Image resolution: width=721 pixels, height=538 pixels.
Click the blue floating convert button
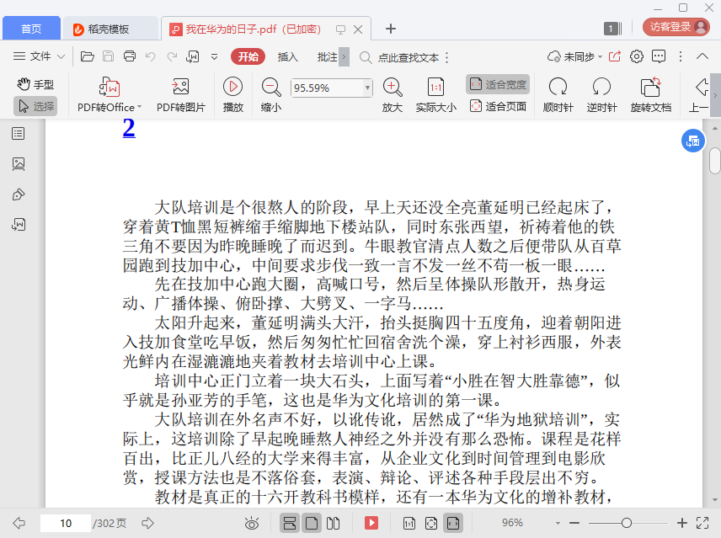[693, 141]
